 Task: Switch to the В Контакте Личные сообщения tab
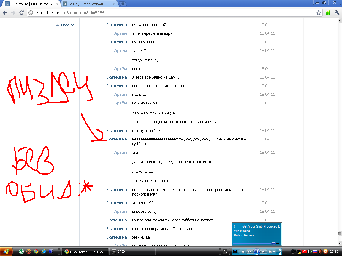tap(32, 4)
